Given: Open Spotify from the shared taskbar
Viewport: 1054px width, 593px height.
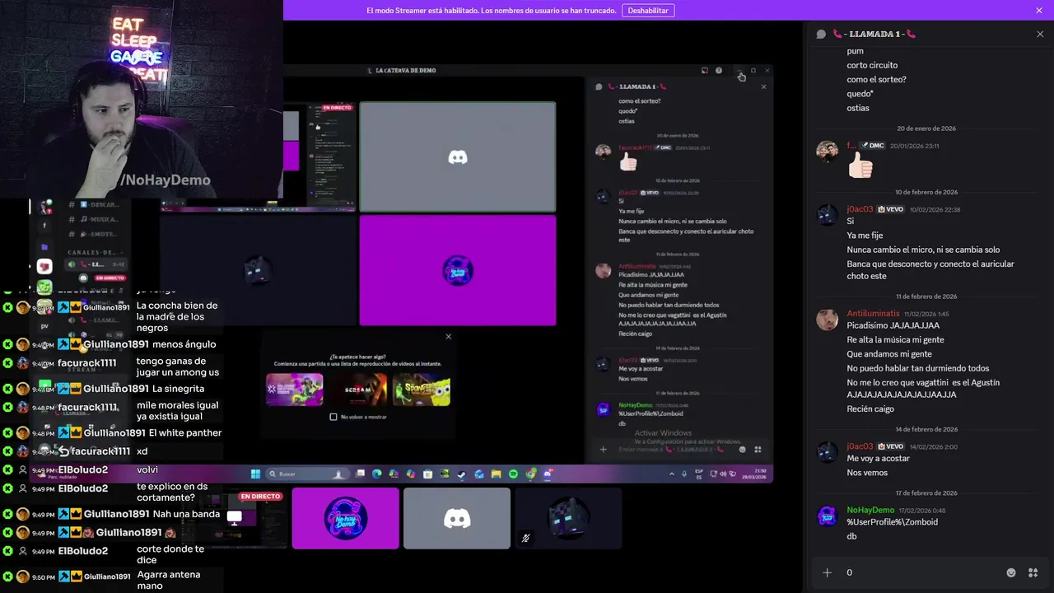Looking at the screenshot, I should (513, 474).
